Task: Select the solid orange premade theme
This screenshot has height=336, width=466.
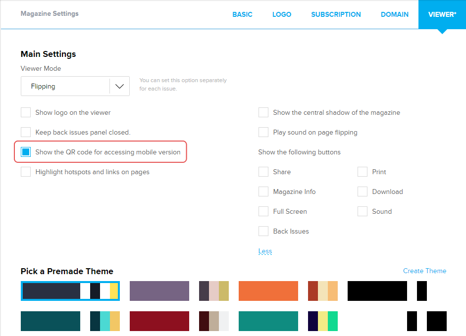Action: (268, 291)
